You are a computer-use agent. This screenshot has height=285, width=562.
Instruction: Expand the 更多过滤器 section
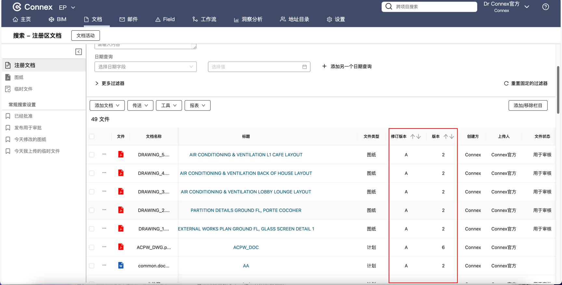click(x=110, y=83)
